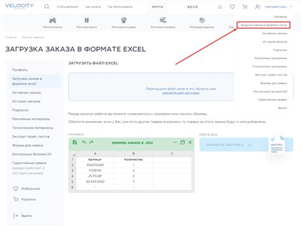Screen dimensions: 302x231
Task: Click the Velocity Group logo
Action: [x=19, y=6]
